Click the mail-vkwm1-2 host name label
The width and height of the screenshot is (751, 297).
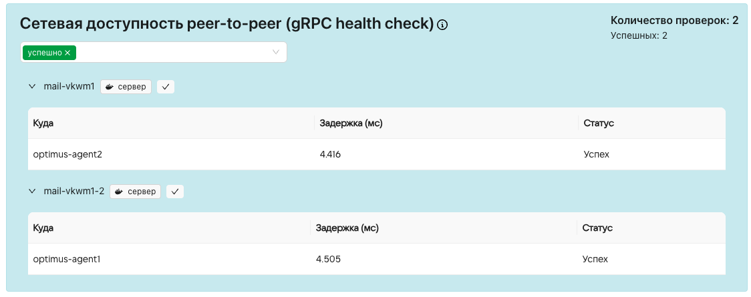click(73, 192)
